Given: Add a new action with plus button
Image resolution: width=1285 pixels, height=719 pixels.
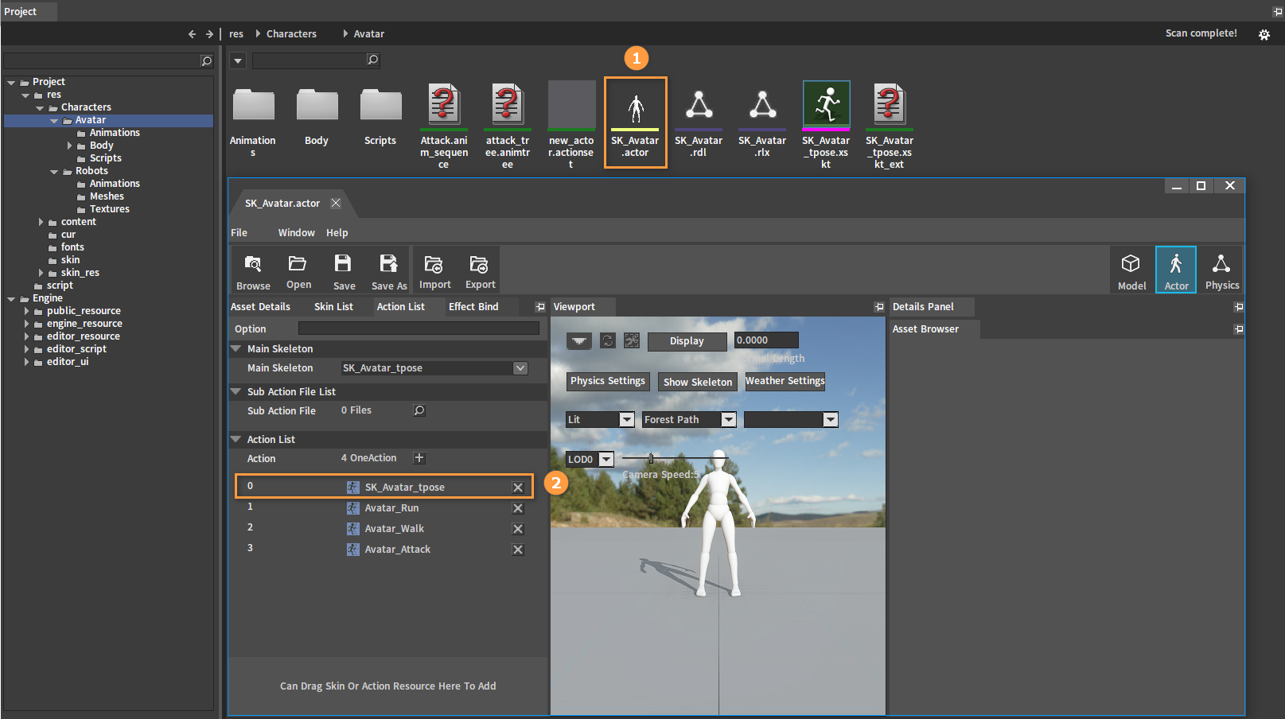Looking at the screenshot, I should pos(419,458).
